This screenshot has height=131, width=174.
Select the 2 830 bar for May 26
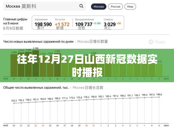click(x=58, y=64)
